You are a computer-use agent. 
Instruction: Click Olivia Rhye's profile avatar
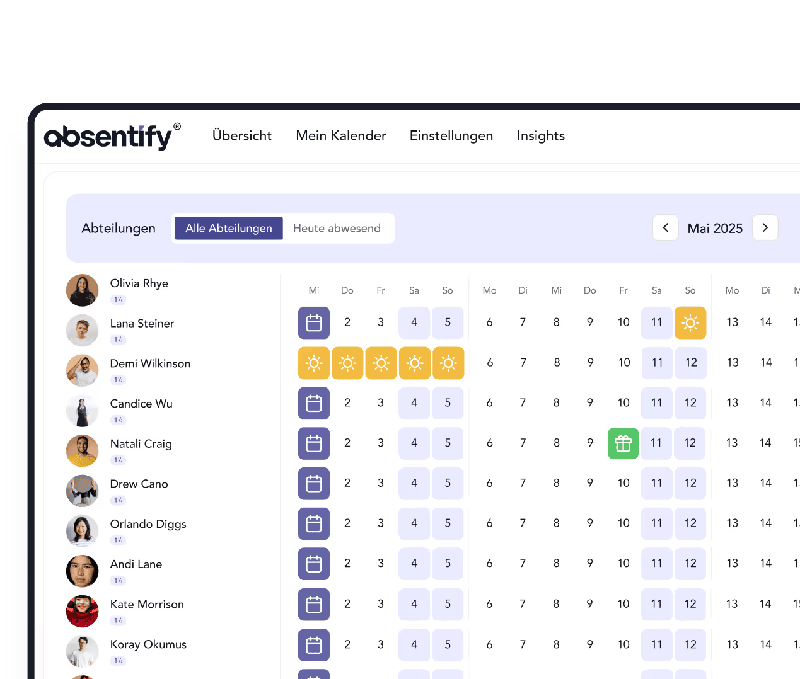(x=83, y=290)
